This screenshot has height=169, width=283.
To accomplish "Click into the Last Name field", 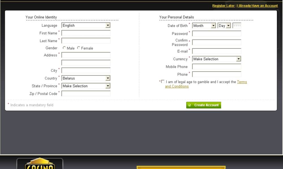I will click(x=86, y=41).
